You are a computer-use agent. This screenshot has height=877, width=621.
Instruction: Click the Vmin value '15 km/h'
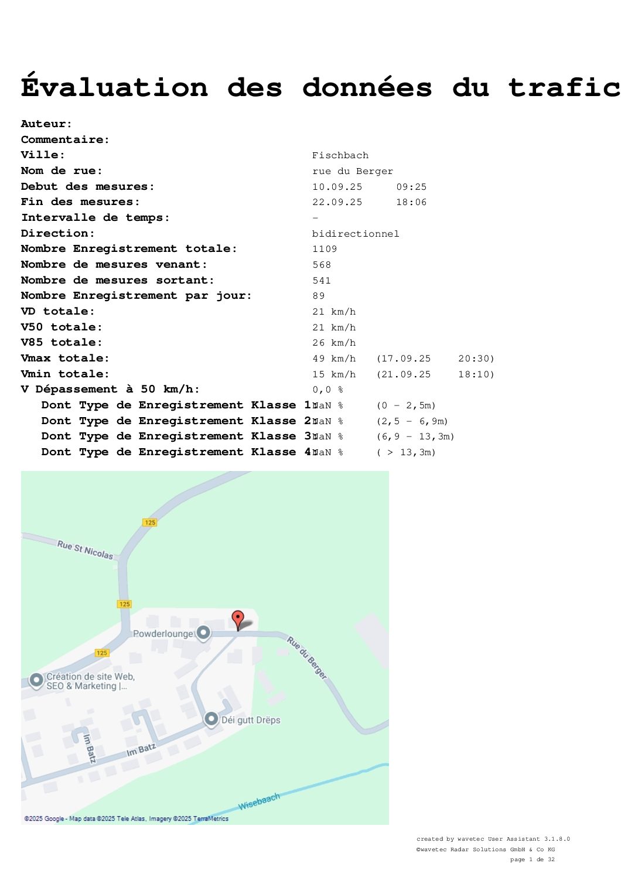[x=334, y=374]
